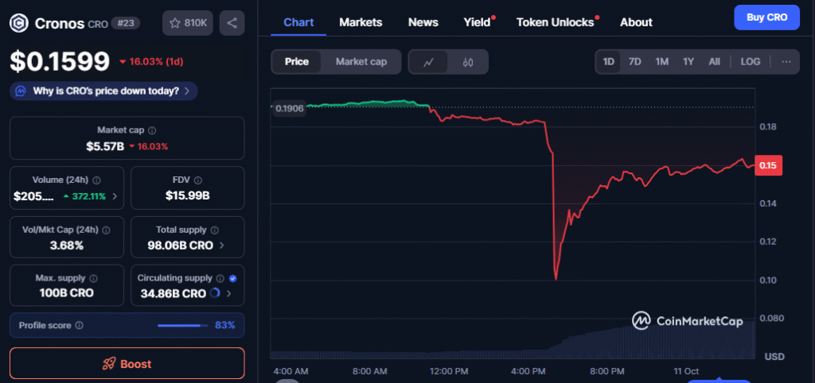The image size is (815, 383).
Task: Click the Market cap info icon
Action: (152, 130)
